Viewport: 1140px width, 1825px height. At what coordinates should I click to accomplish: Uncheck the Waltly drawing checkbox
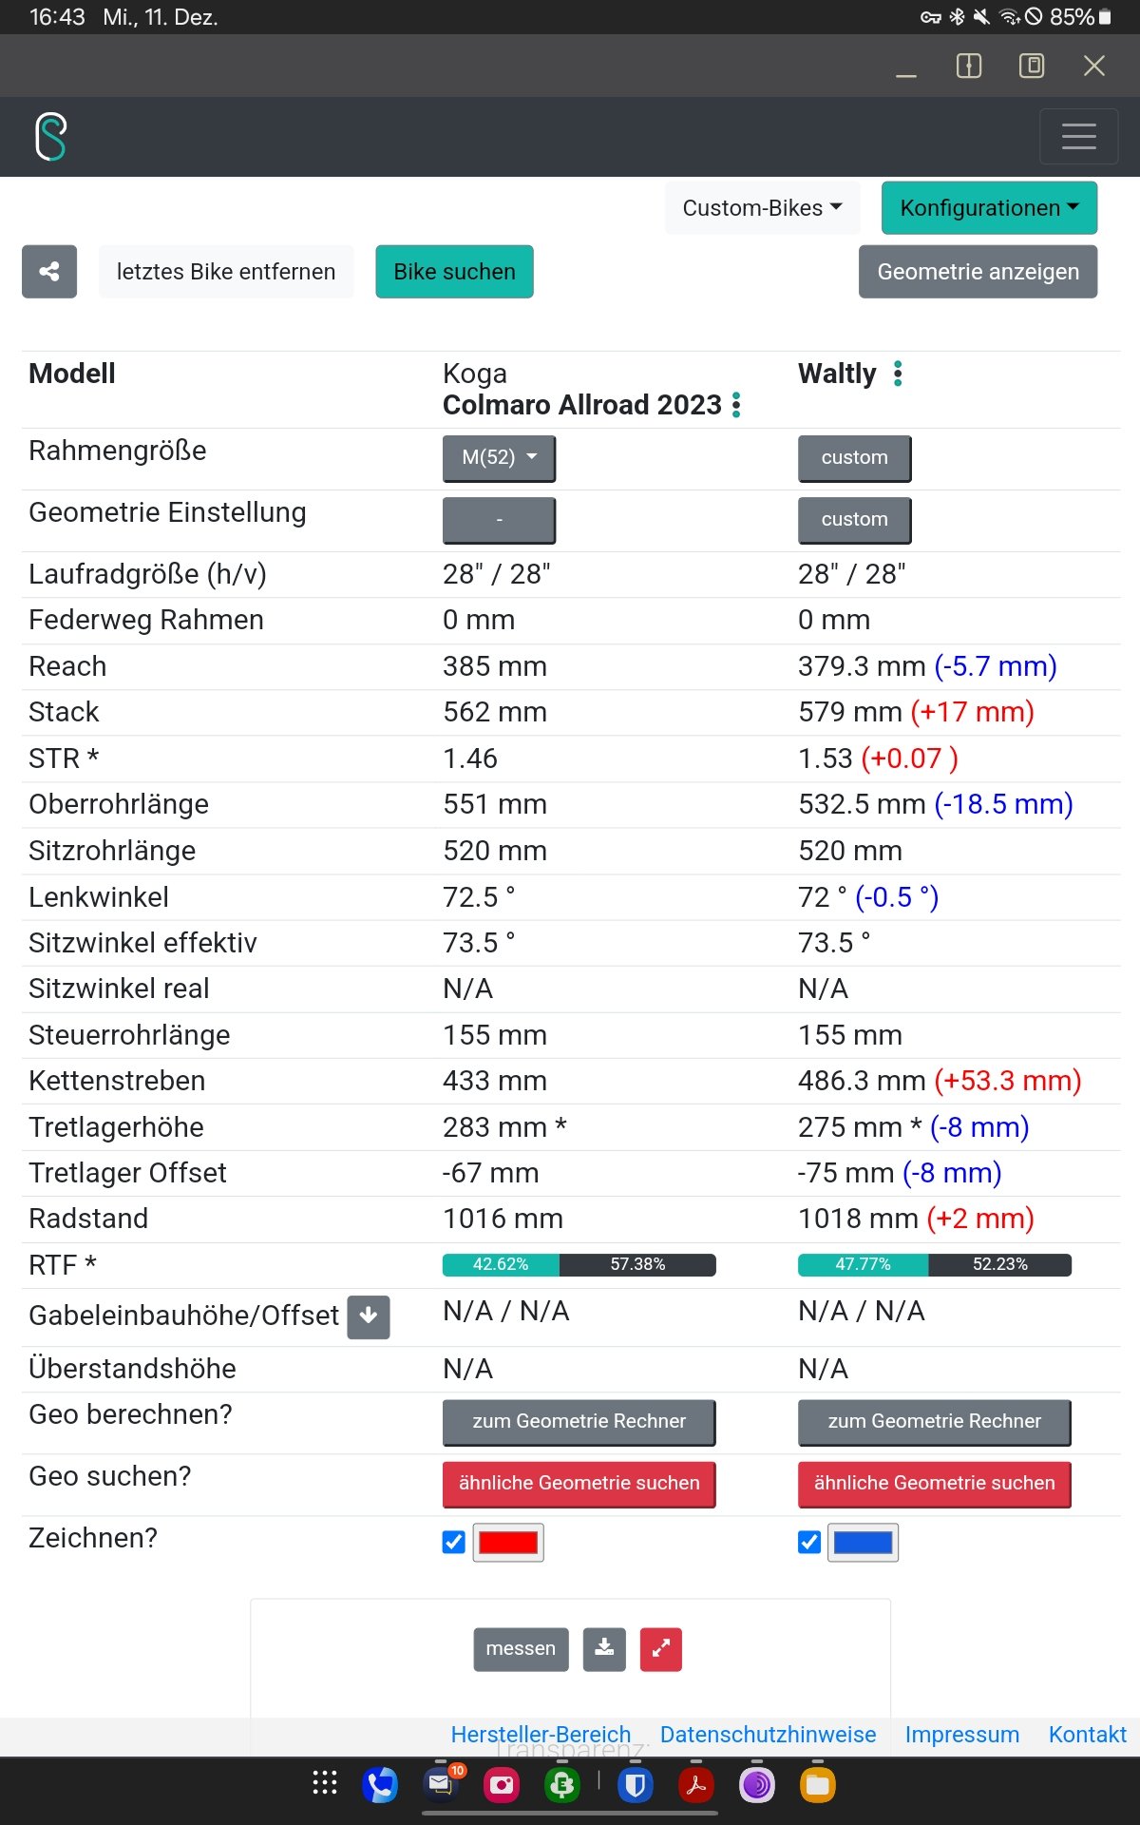pos(809,1542)
